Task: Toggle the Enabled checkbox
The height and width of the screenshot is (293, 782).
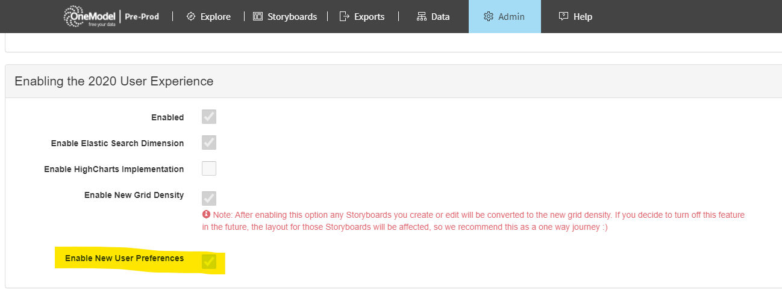Action: tap(209, 117)
